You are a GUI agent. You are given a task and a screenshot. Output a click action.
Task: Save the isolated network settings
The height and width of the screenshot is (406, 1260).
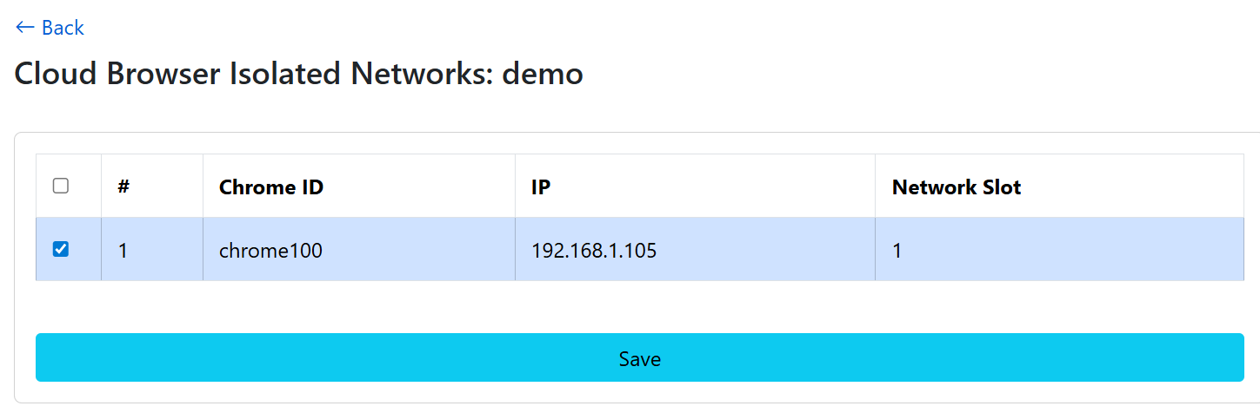coord(640,357)
